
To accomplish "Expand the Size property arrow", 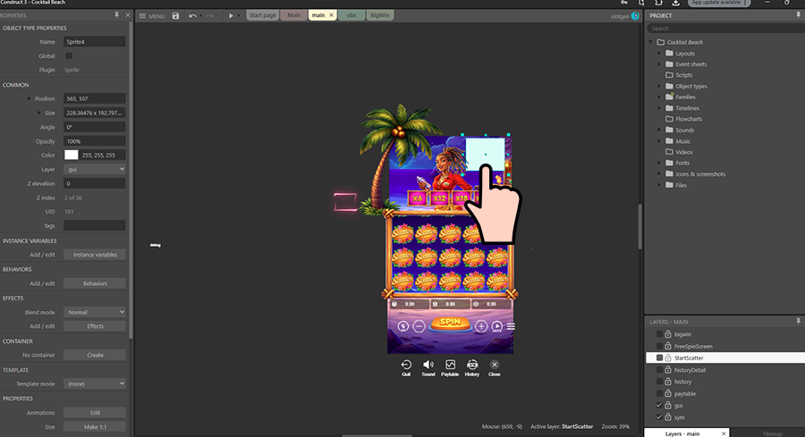I will [x=38, y=113].
